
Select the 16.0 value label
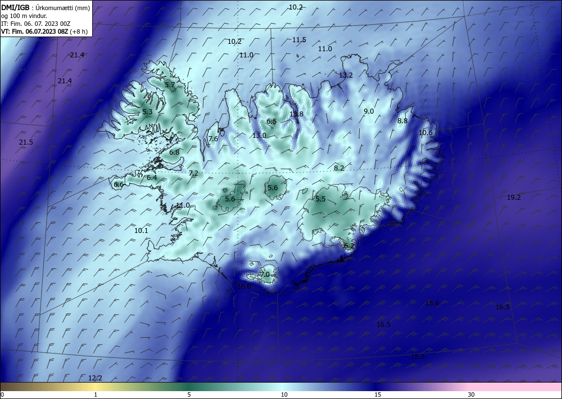[244, 286]
